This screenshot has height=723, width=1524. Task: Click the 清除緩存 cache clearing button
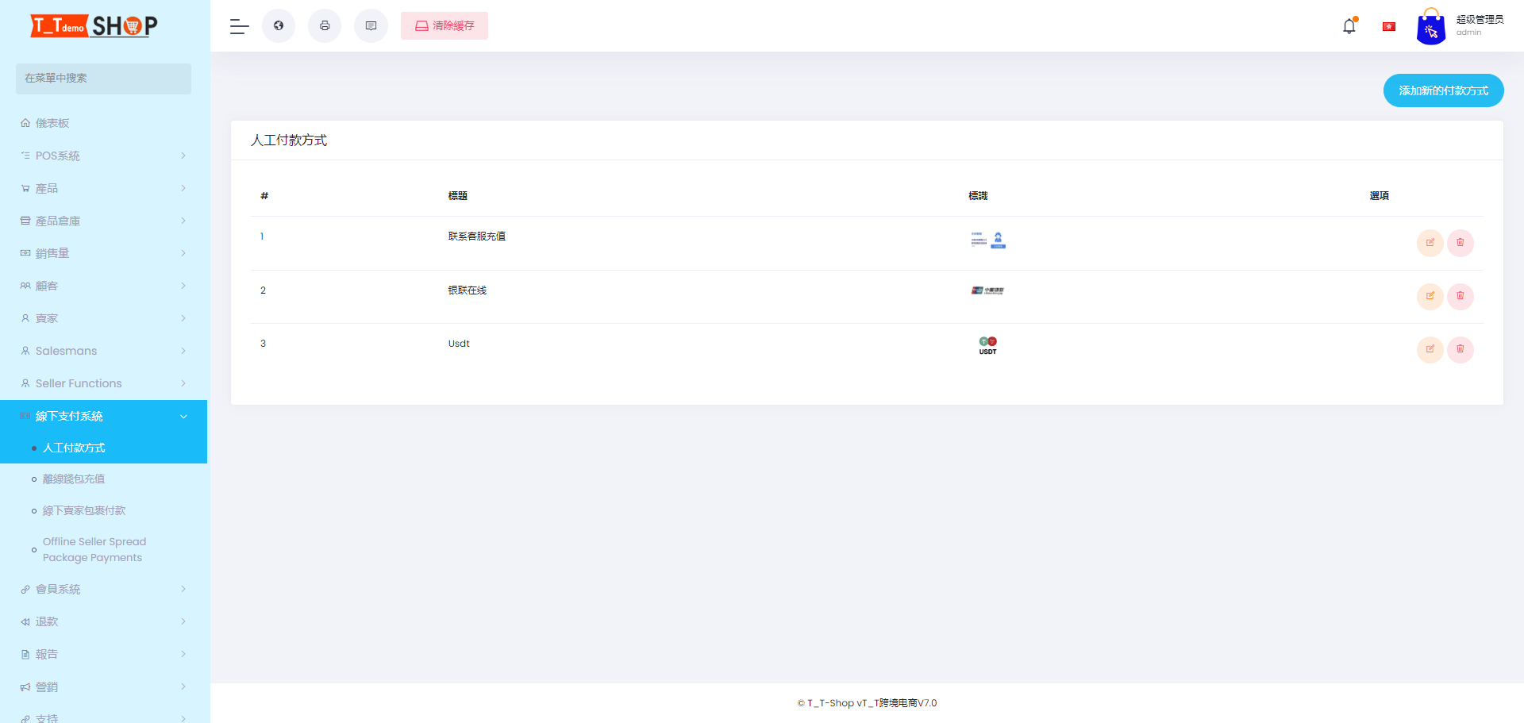[x=444, y=25]
